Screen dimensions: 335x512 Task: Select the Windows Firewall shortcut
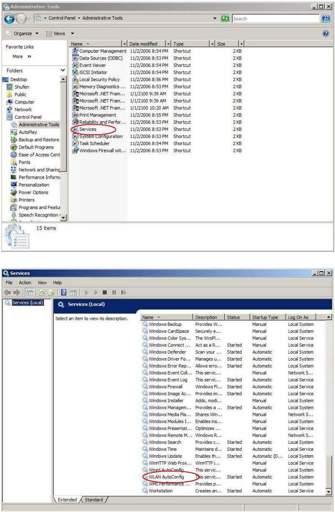coord(99,150)
